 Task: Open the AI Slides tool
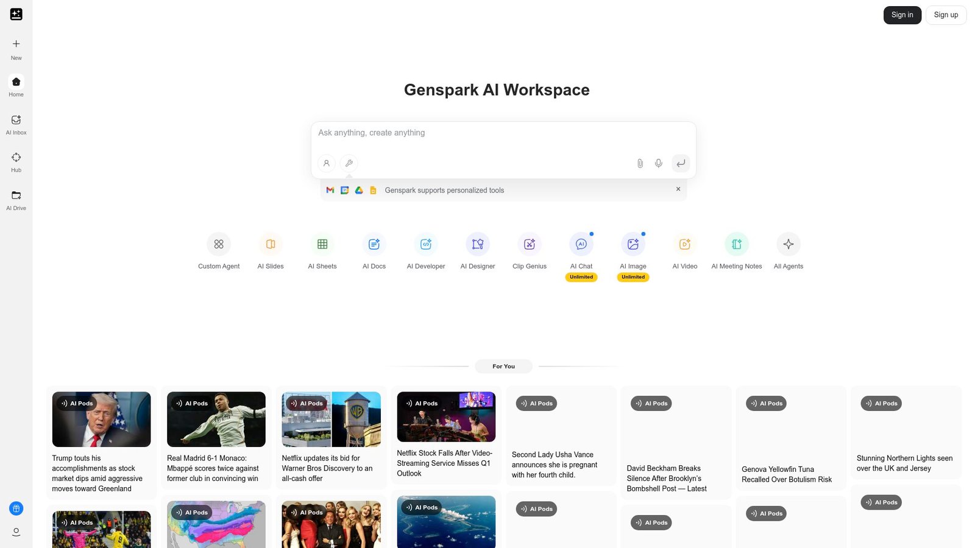pyautogui.click(x=270, y=250)
